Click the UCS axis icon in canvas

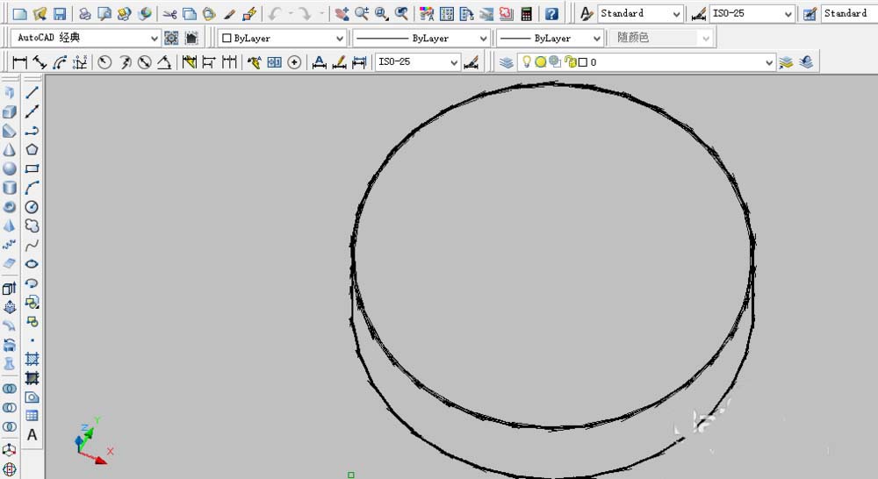point(92,442)
